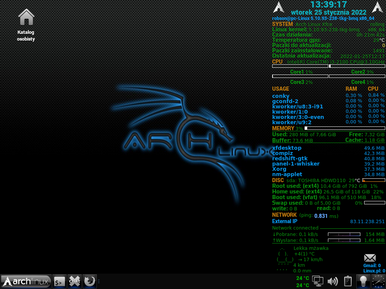386x289 pixels.
Task: Click the 'xfdesktop' memory row
Action: pos(328,148)
